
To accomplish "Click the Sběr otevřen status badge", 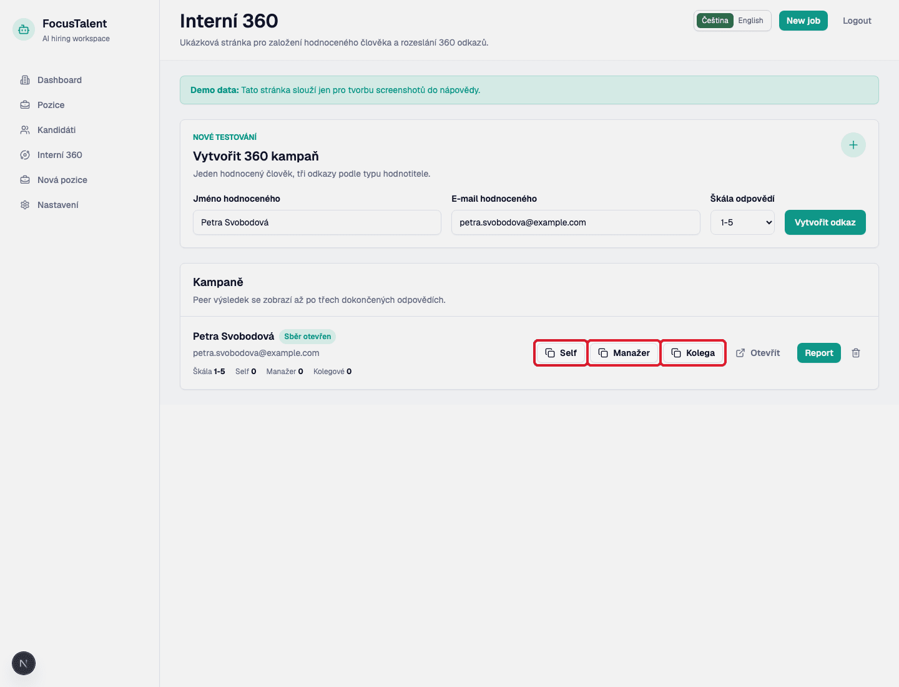I will pos(308,337).
